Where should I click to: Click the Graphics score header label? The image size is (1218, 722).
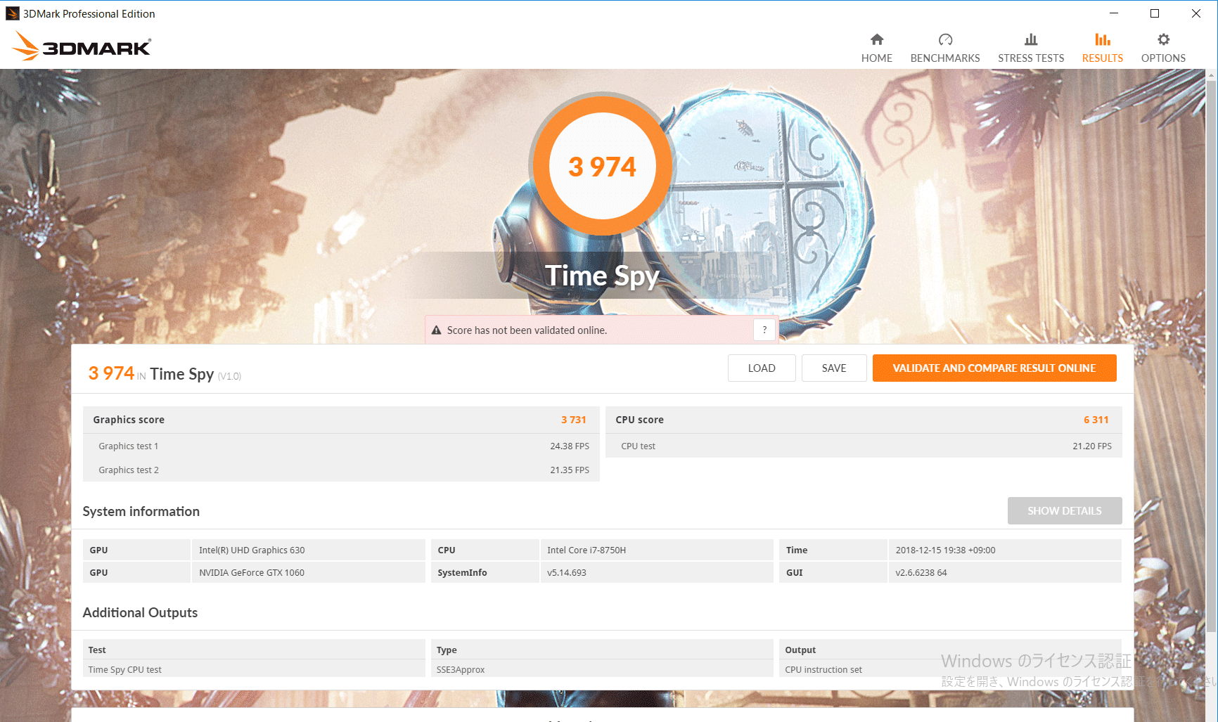coord(129,420)
